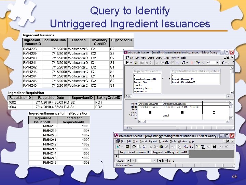Click the design grid vertical scrollbar down arrow

coord(231,118)
